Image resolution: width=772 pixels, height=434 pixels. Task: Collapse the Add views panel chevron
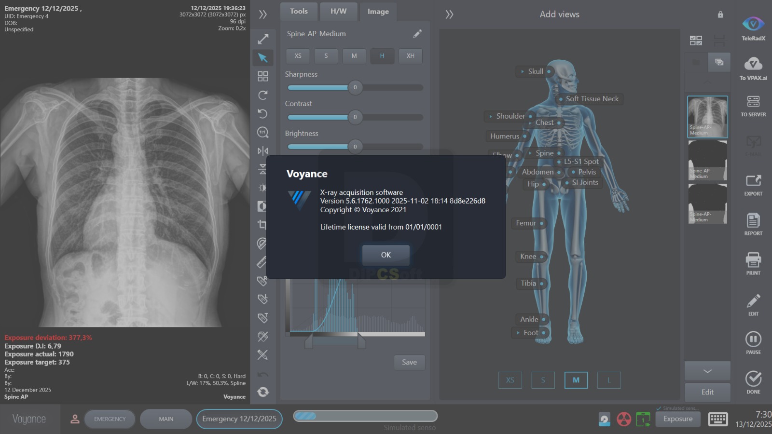[x=449, y=14]
